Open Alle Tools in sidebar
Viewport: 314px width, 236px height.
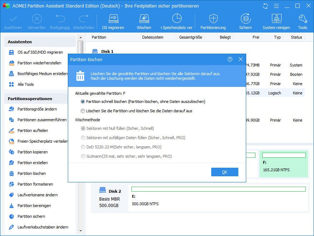pyautogui.click(x=21, y=84)
